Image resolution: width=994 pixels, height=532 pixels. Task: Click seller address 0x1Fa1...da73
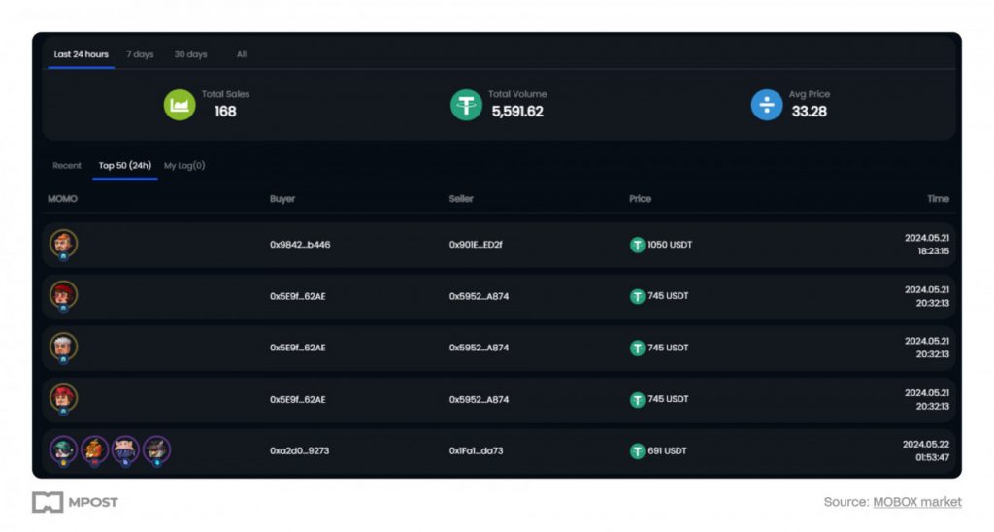[x=476, y=450]
